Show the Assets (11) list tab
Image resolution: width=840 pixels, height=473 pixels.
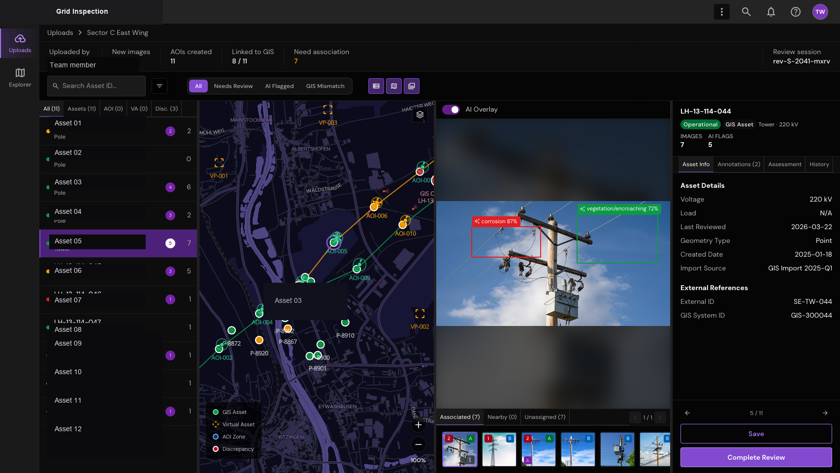point(82,109)
